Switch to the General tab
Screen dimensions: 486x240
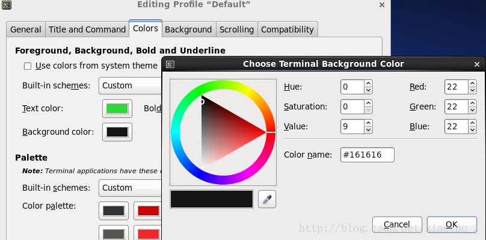pos(26,29)
